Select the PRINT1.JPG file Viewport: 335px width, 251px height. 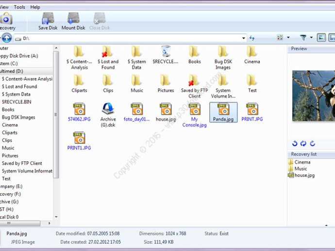pos(79,141)
